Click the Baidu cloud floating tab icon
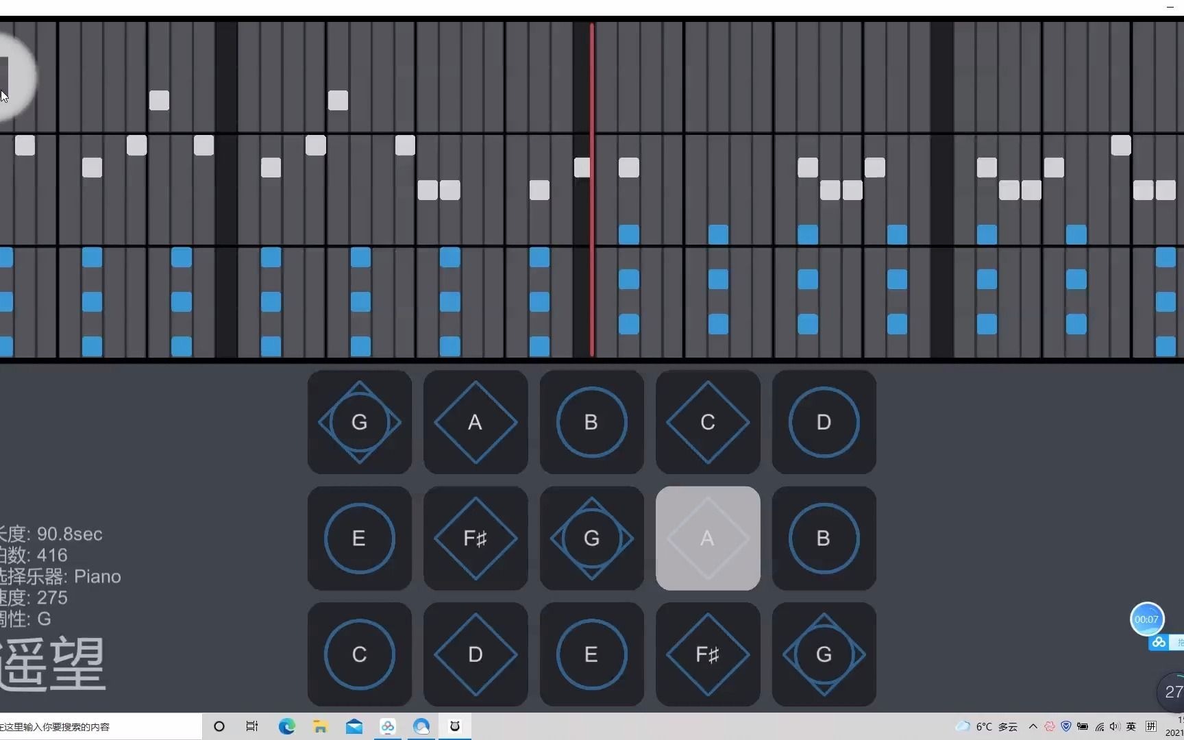Viewport: 1184px width, 740px height. (x=1159, y=643)
